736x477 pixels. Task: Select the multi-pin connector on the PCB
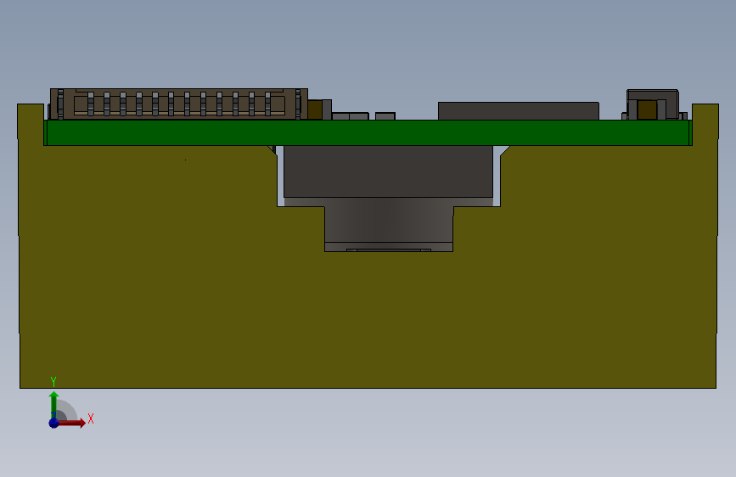tap(179, 104)
